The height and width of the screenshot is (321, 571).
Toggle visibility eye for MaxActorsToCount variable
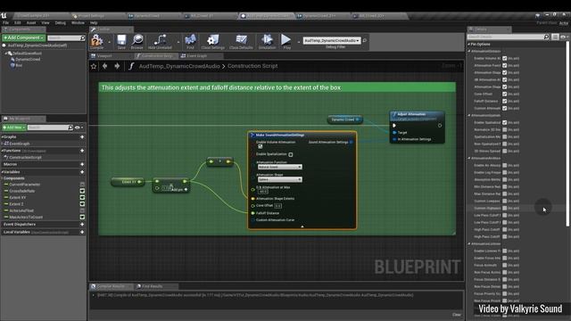click(x=82, y=217)
